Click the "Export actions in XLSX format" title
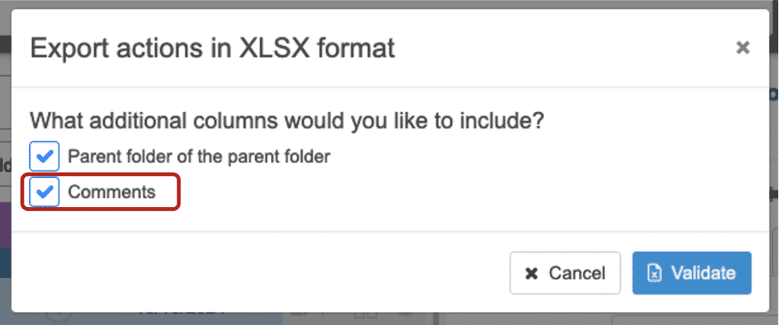 tap(212, 49)
